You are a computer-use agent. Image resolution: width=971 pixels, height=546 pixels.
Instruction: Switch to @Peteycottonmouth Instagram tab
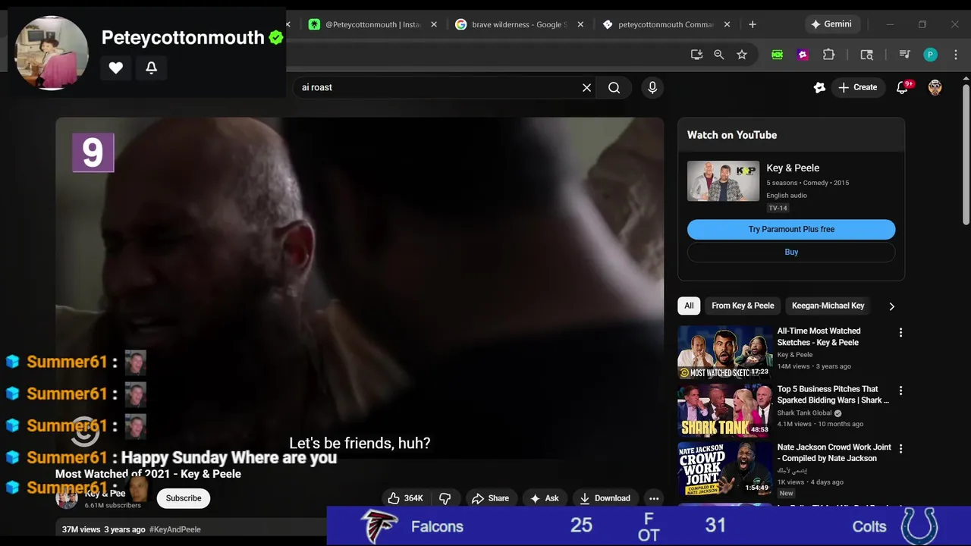click(373, 24)
